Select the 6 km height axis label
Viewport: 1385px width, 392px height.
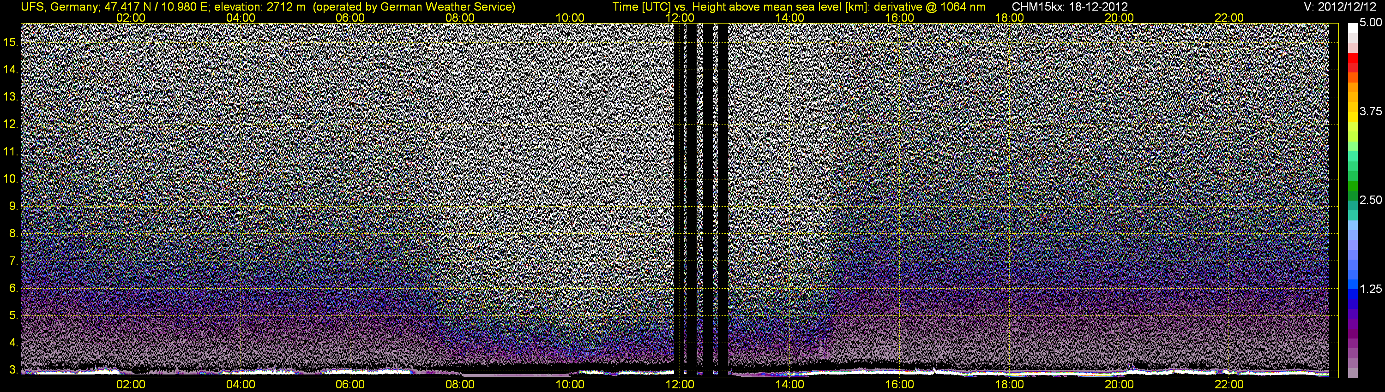point(13,288)
